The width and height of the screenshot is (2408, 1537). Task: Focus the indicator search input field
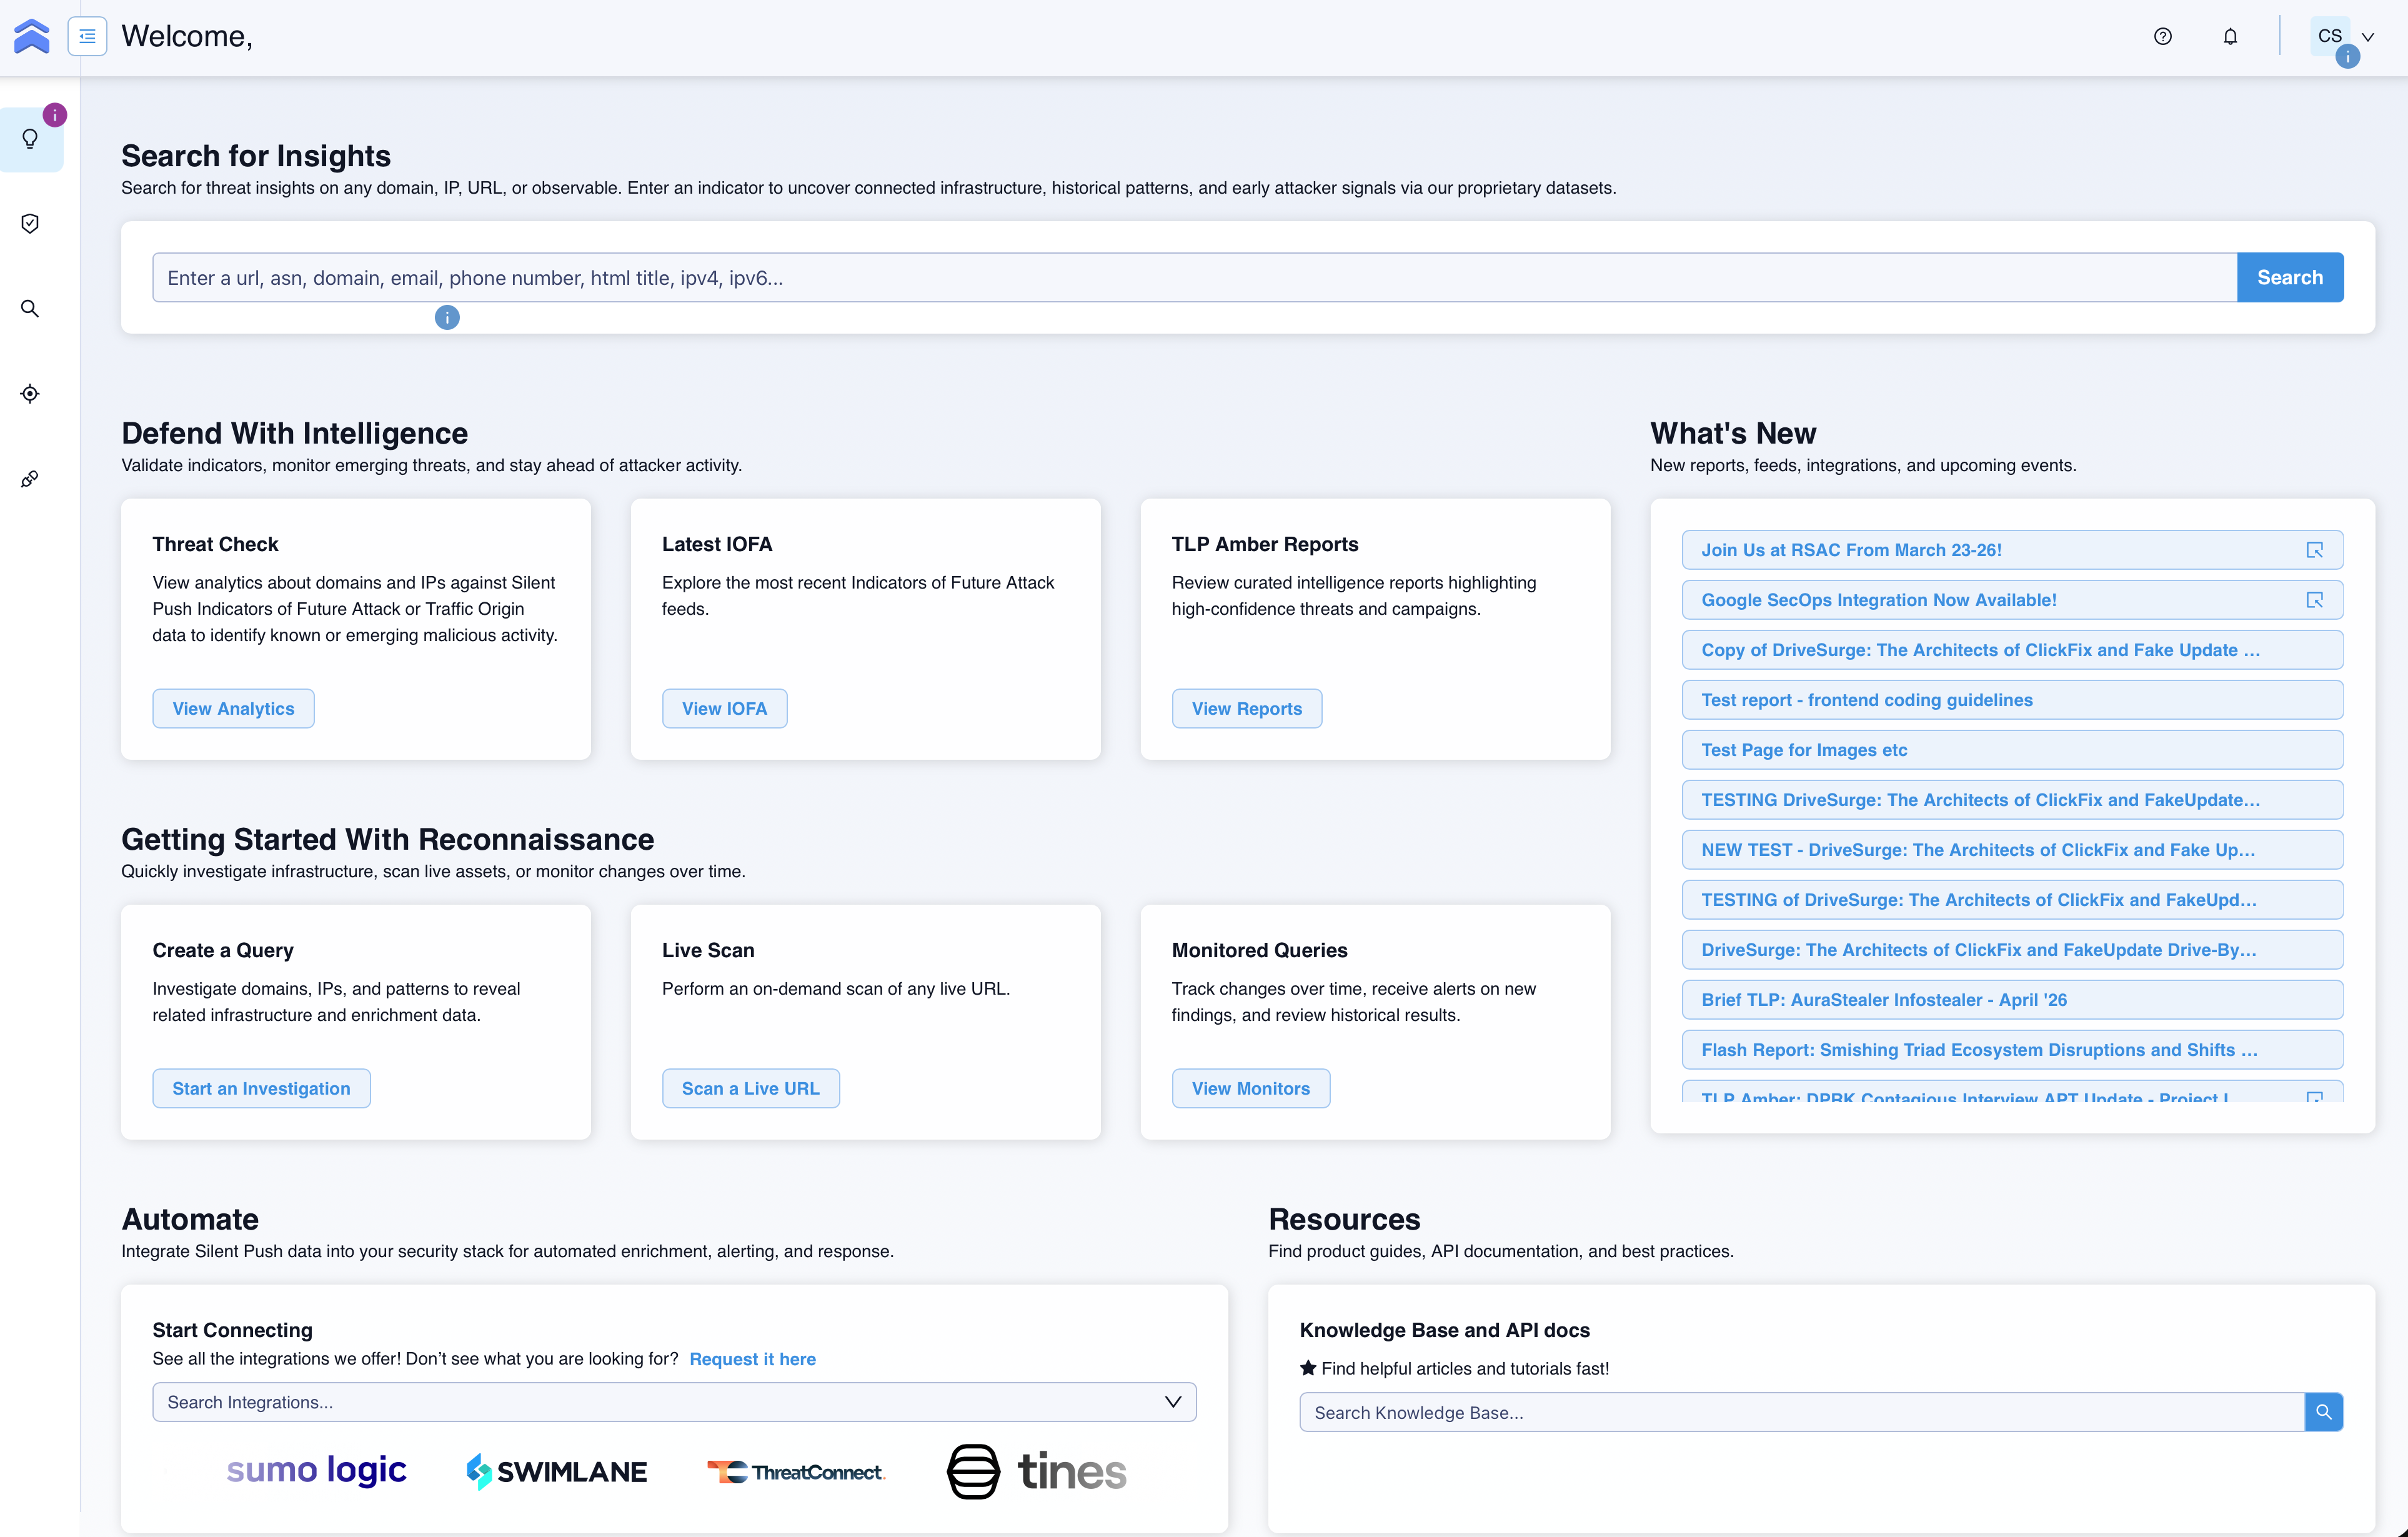click(x=1194, y=277)
